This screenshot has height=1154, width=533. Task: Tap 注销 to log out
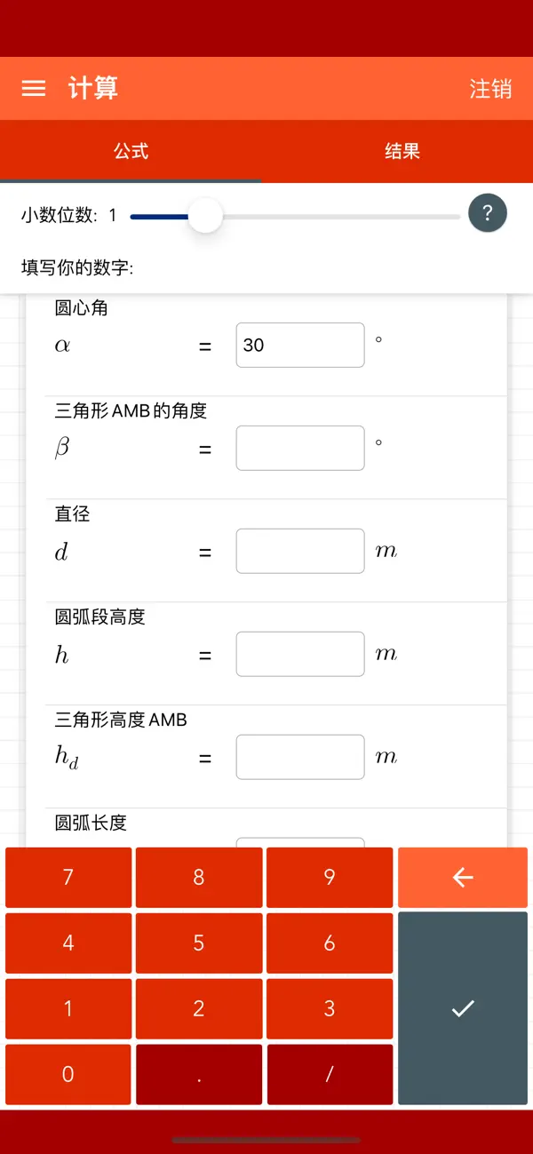491,88
